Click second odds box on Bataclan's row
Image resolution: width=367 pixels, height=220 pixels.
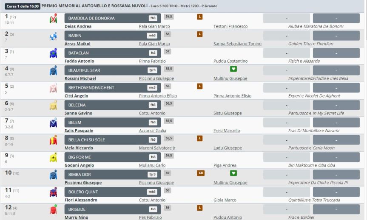[336, 53]
